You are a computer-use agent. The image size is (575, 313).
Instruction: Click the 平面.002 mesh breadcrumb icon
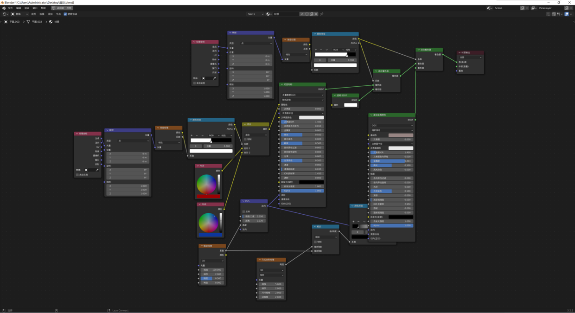[28, 22]
